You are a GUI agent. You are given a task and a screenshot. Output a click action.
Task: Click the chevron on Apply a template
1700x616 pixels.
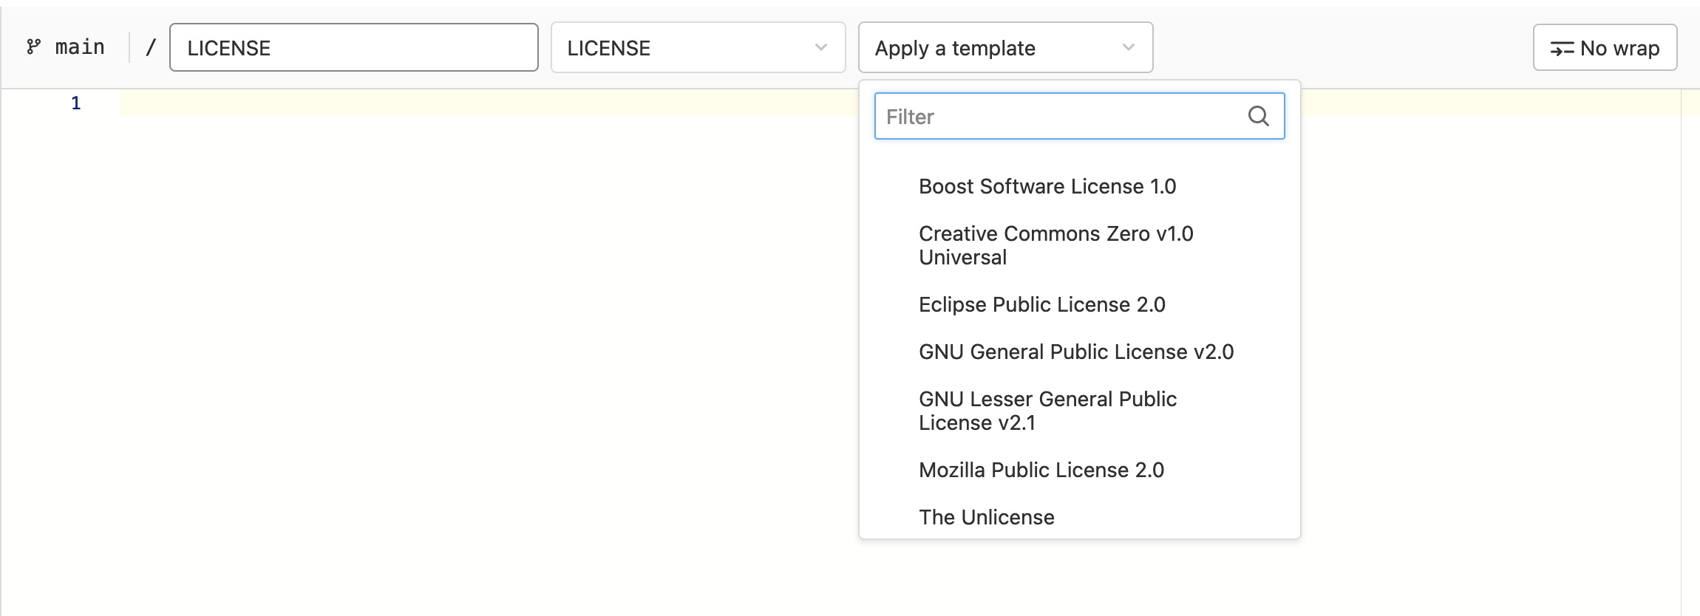point(1128,47)
